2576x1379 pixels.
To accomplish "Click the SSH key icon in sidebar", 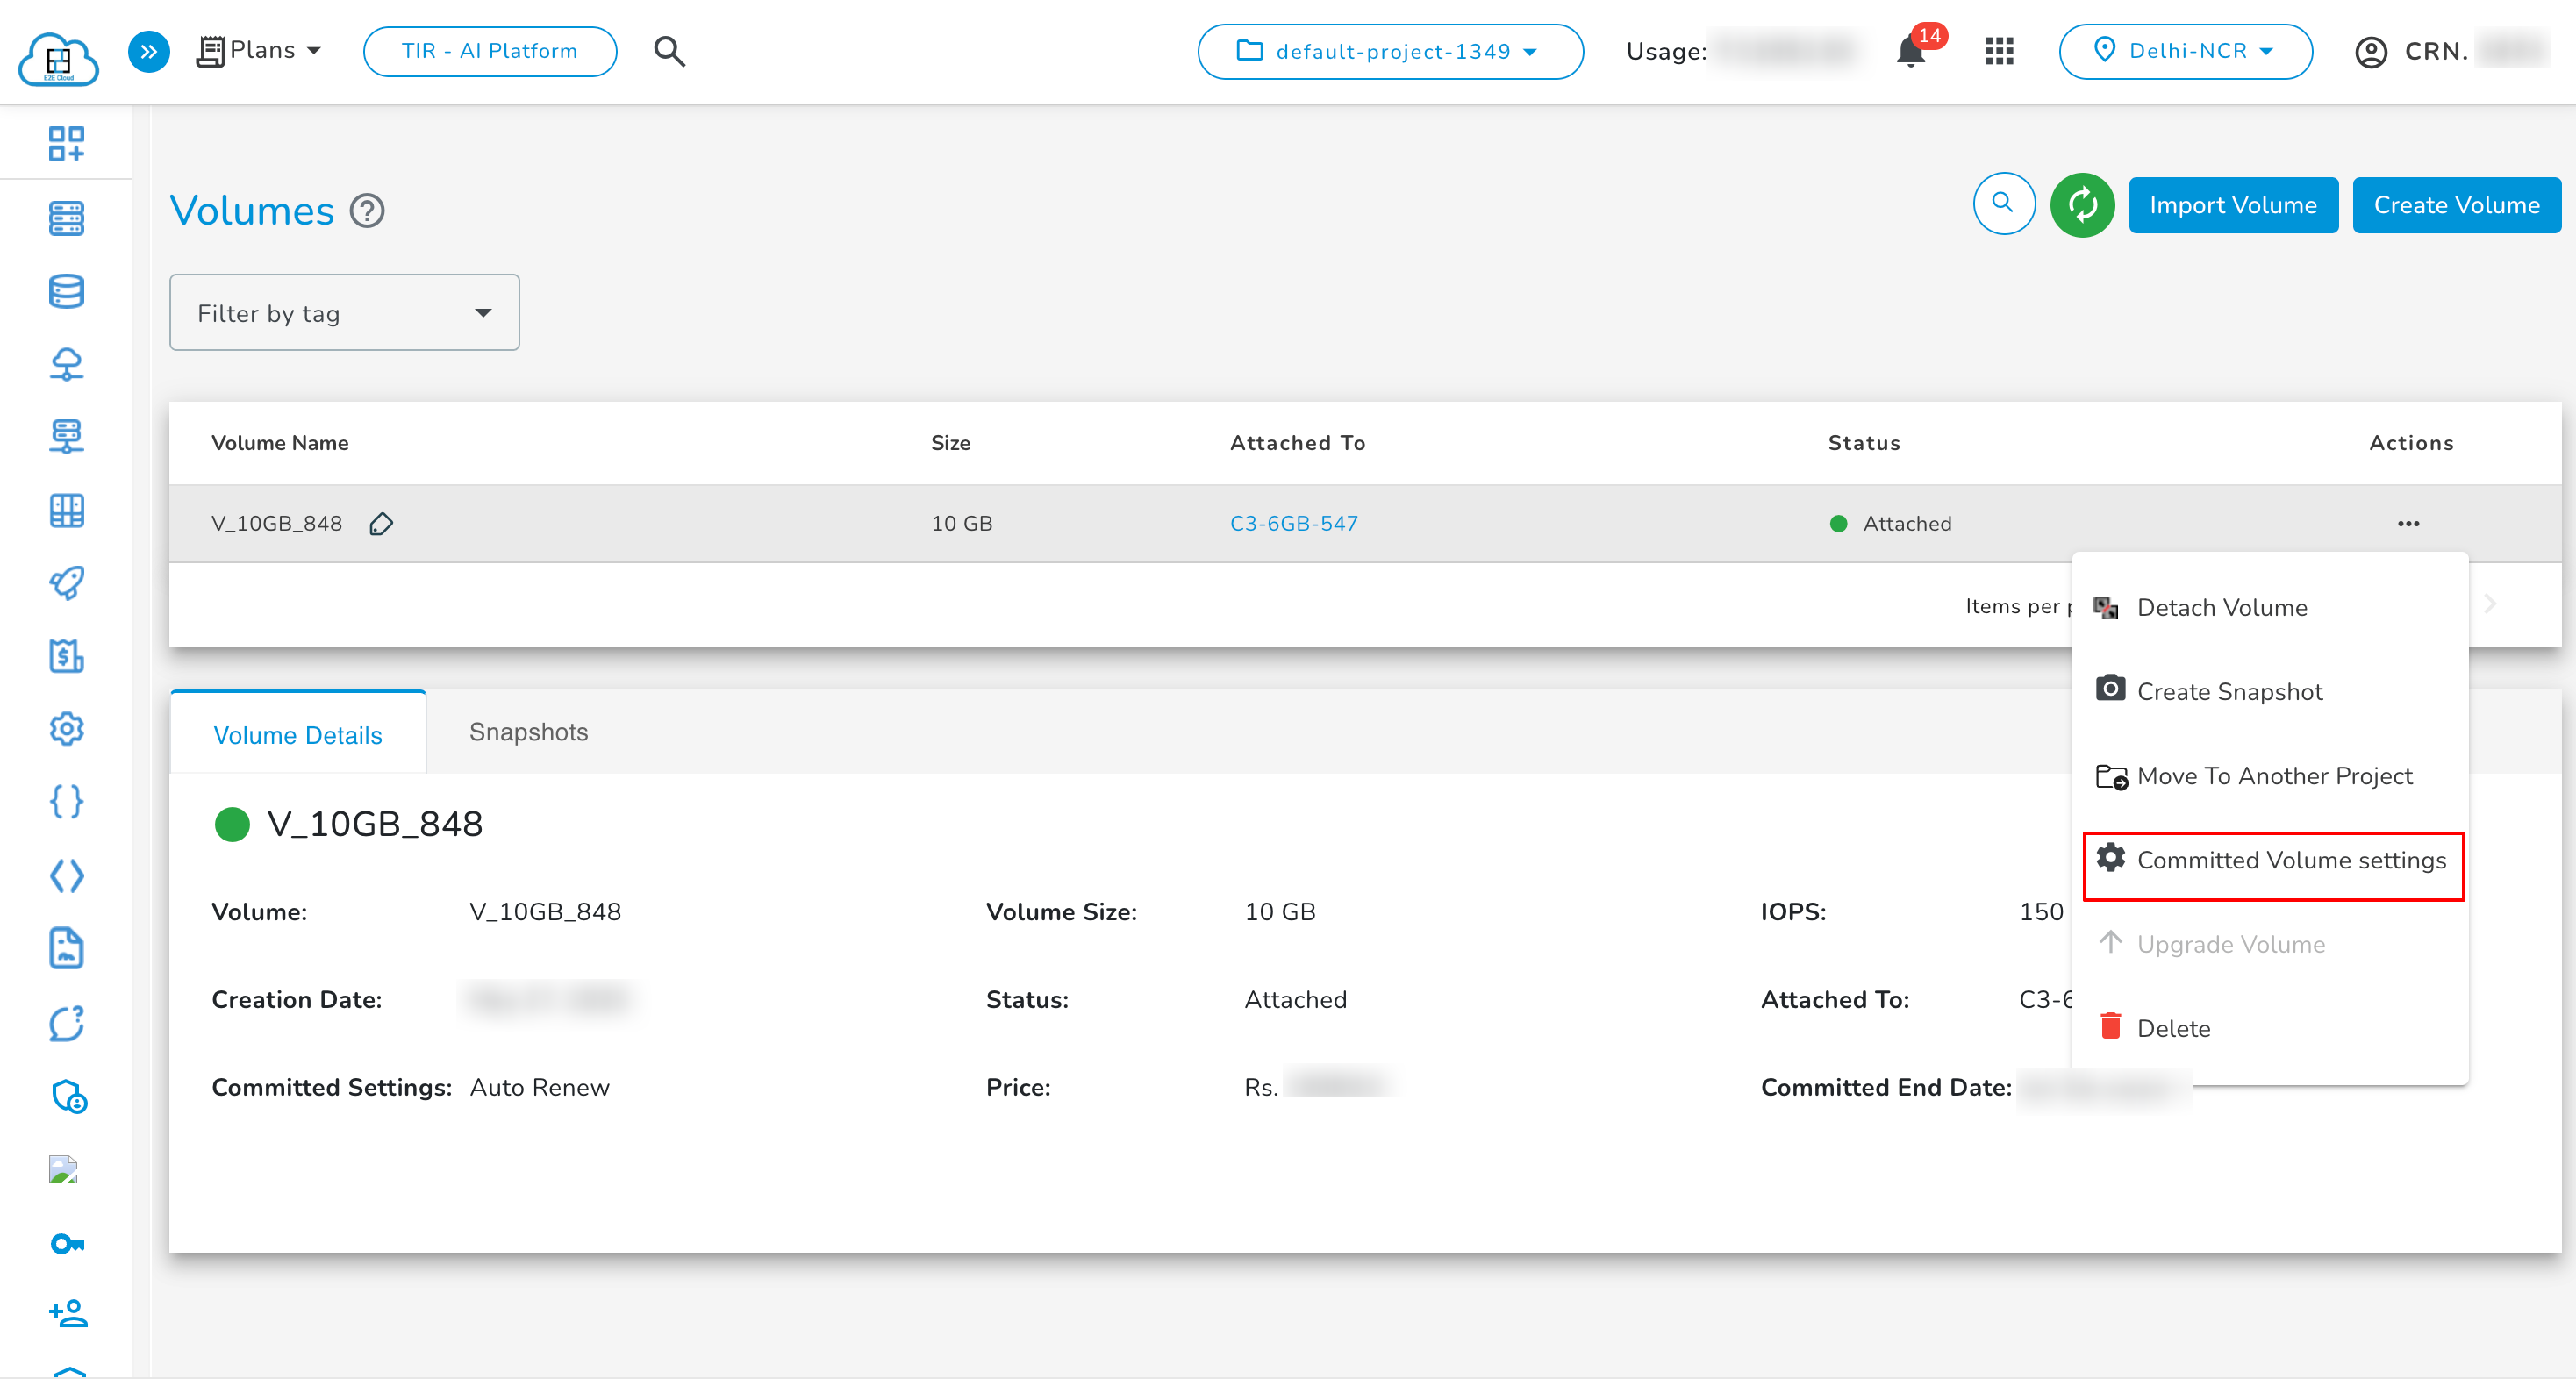I will (x=66, y=1244).
